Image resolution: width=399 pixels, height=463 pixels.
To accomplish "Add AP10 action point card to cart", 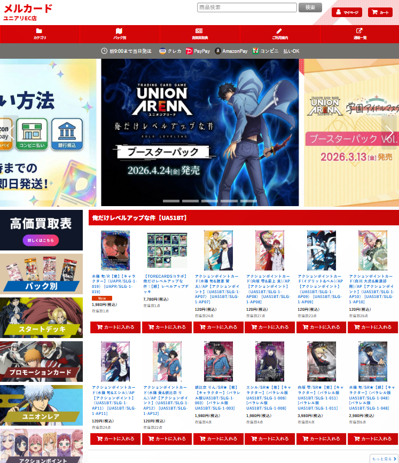I will [x=373, y=327].
